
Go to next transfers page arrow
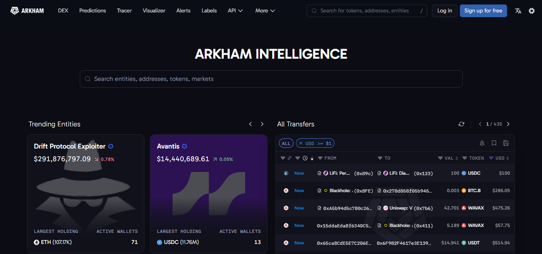[x=508, y=124]
